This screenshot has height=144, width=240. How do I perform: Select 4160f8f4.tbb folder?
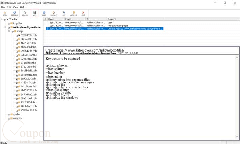pyautogui.click(x=28, y=83)
